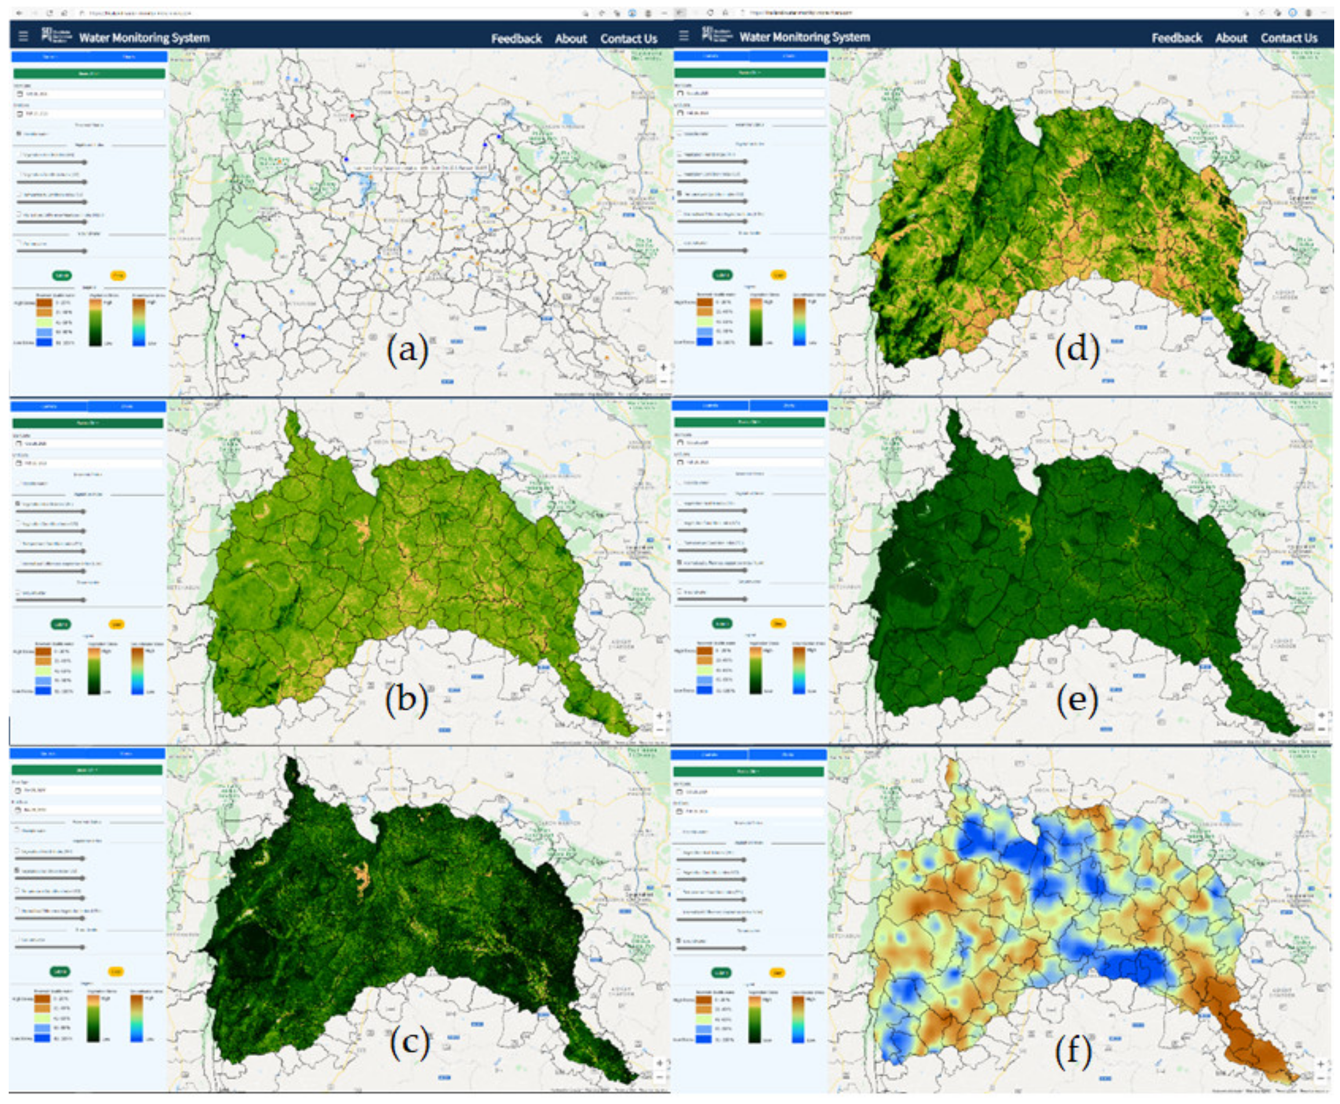Toggle the reservoir status checkbox in panel (a)
This screenshot has height=1104, width=1340.
click(x=19, y=133)
